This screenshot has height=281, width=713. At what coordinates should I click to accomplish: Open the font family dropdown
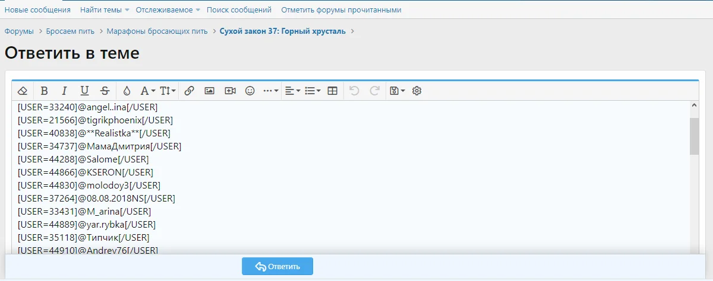[x=147, y=91]
